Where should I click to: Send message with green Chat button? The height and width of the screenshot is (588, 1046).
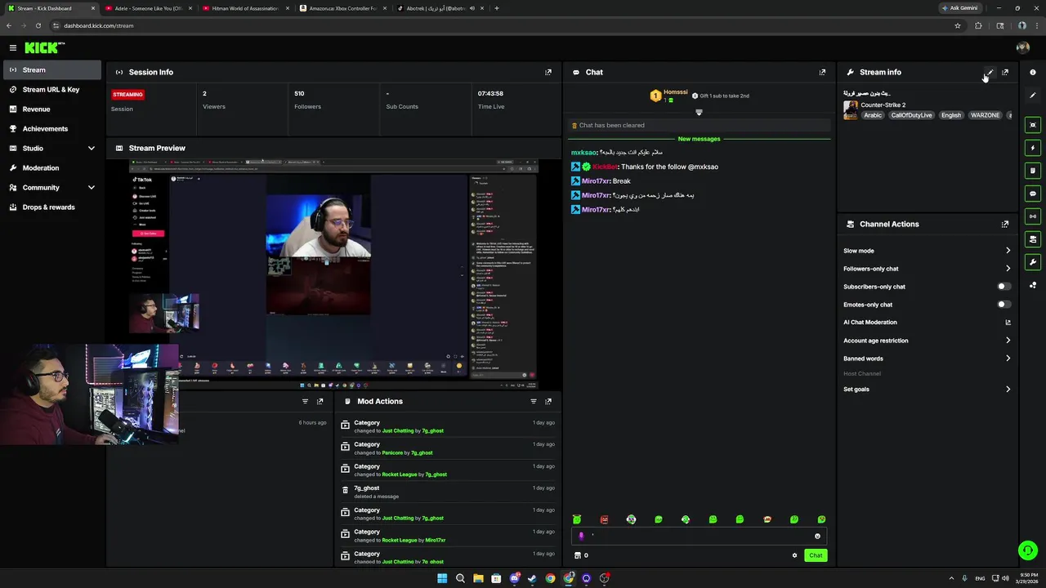click(816, 555)
